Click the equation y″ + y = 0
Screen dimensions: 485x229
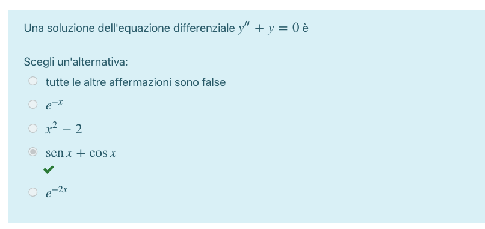click(268, 28)
